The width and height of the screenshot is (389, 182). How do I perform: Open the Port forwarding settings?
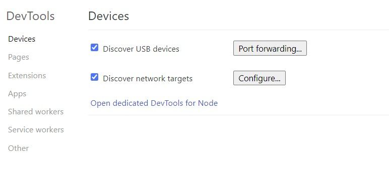[x=270, y=48]
